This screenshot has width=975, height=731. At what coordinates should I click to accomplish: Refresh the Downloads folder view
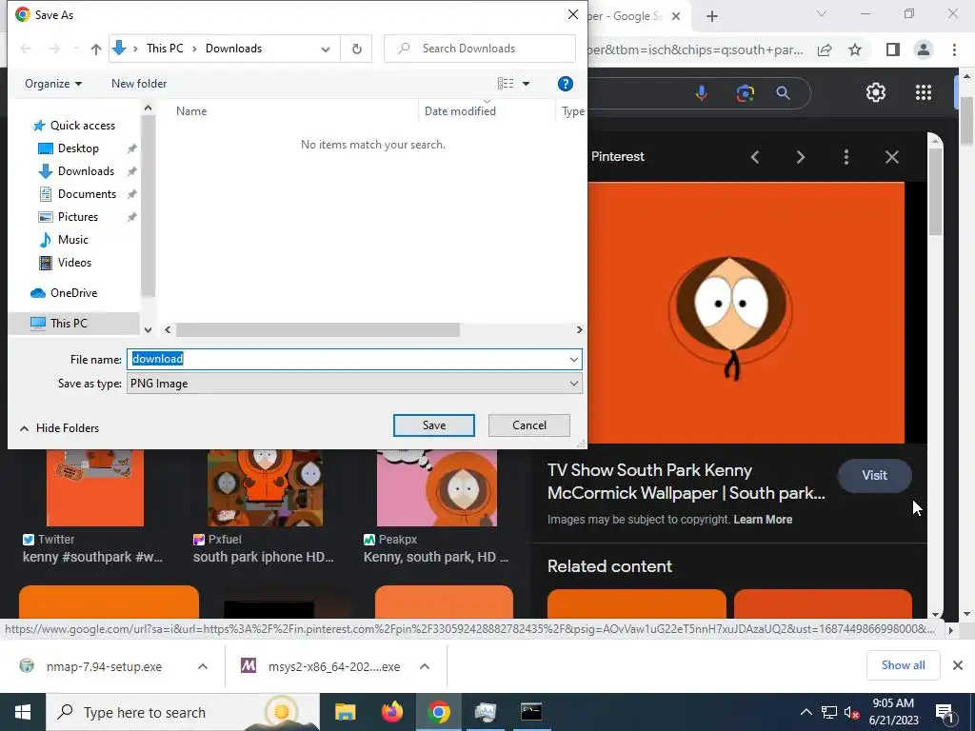[357, 49]
